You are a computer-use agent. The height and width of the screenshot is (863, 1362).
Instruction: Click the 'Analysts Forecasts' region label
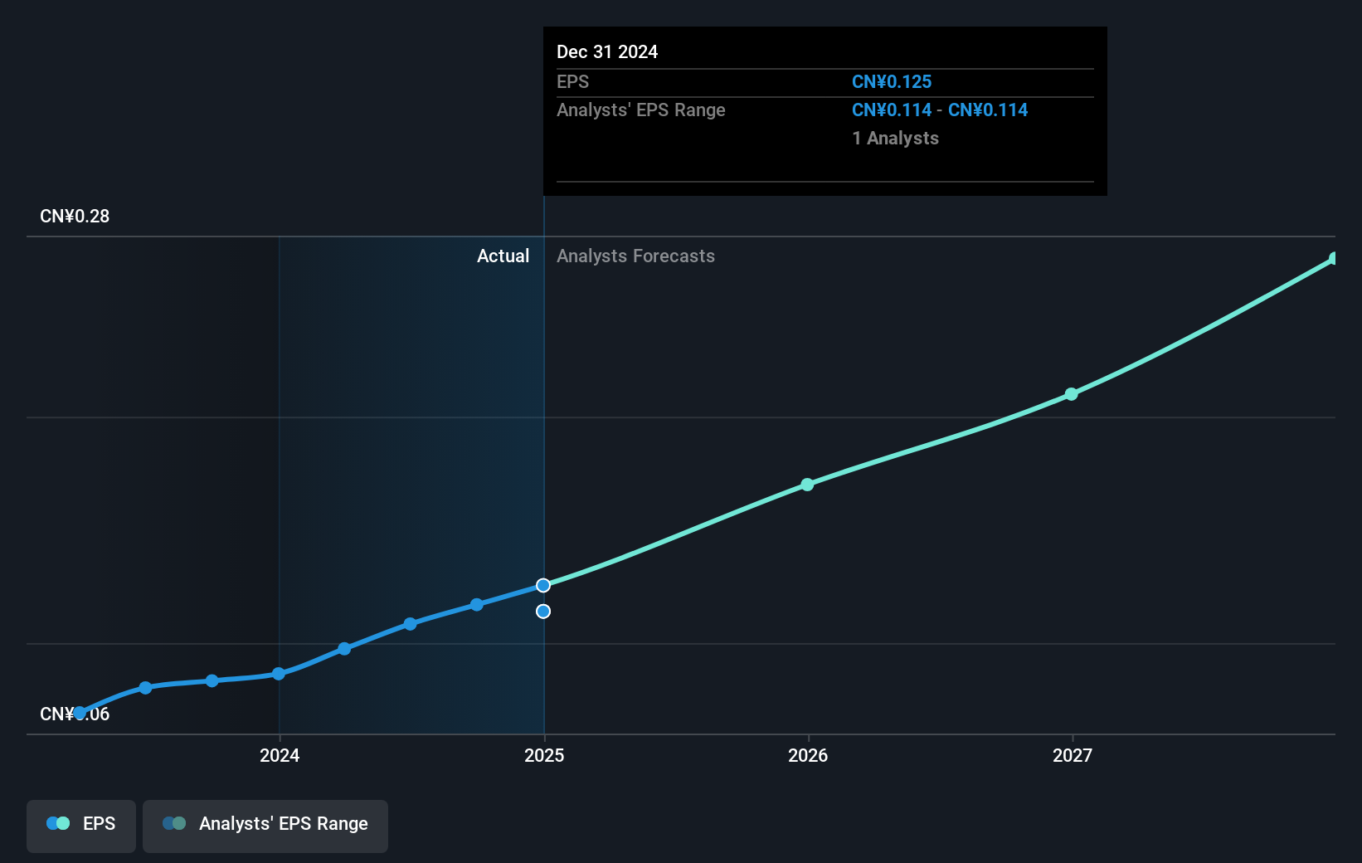click(635, 256)
